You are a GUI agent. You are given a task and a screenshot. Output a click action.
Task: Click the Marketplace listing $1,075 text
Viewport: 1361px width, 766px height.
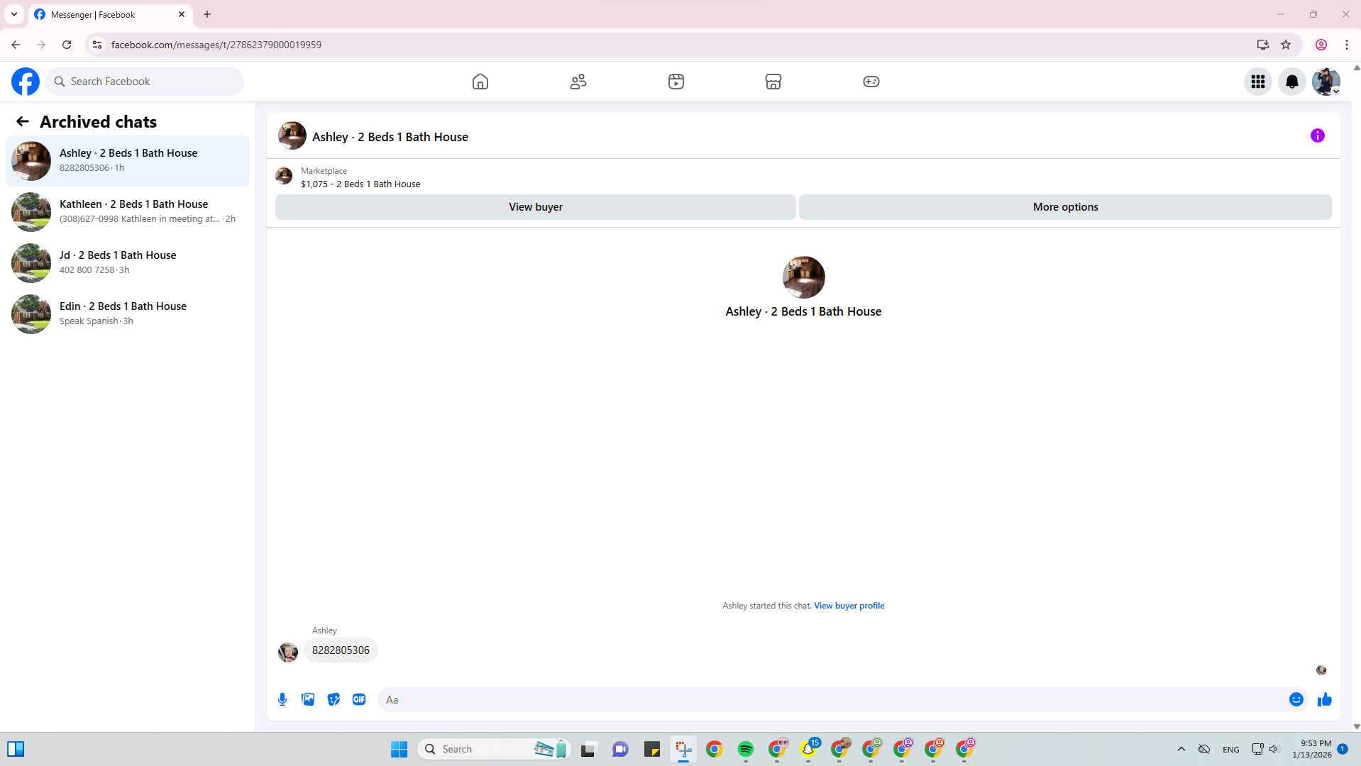click(360, 184)
